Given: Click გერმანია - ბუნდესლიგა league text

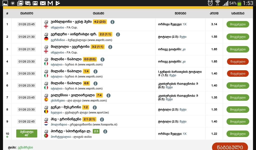Looking at the screenshot, I should [81, 40].
